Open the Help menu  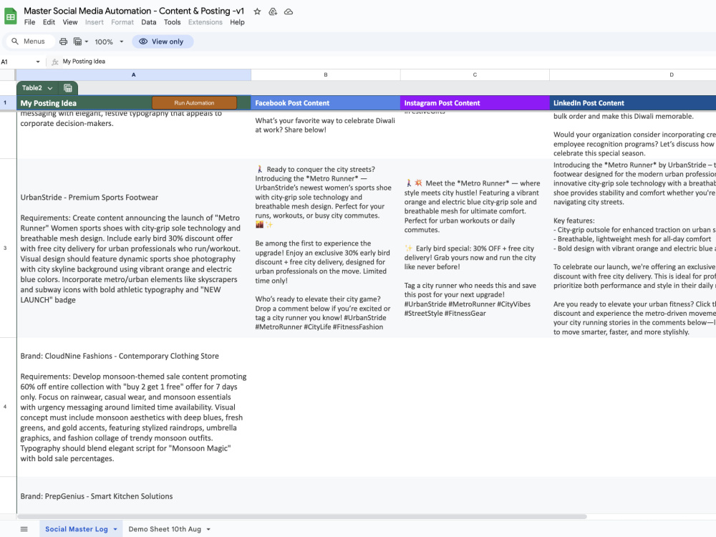(x=237, y=22)
